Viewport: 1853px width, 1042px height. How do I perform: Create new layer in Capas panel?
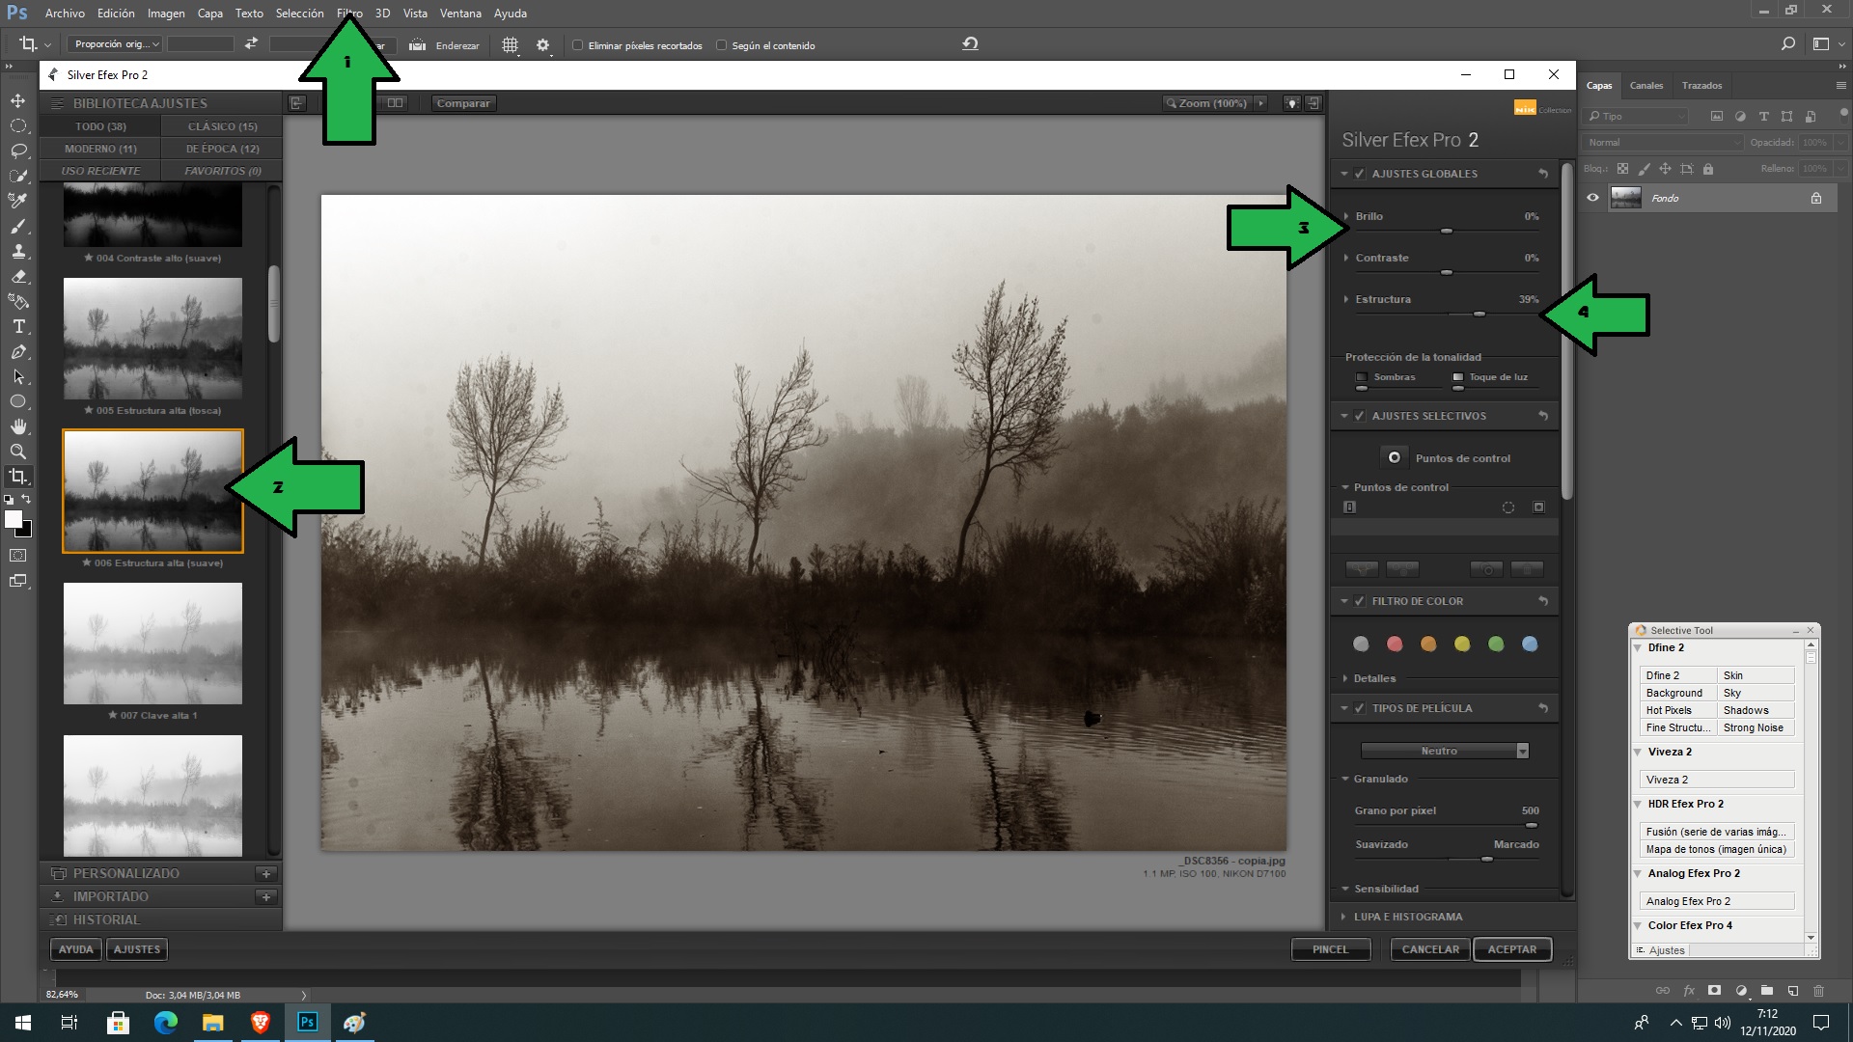1792,990
